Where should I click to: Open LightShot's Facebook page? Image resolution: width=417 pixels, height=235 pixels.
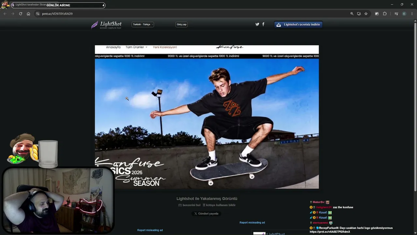pyautogui.click(x=263, y=24)
